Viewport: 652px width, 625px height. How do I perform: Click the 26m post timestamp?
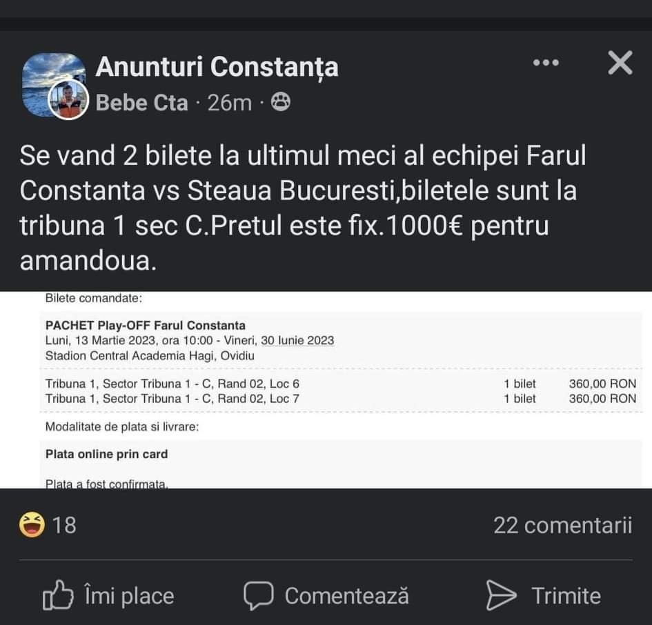coord(230,103)
